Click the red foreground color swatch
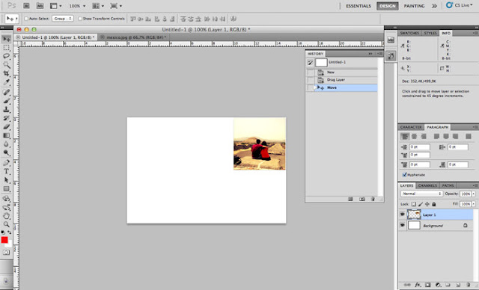This screenshot has height=290, width=479. tap(4, 240)
